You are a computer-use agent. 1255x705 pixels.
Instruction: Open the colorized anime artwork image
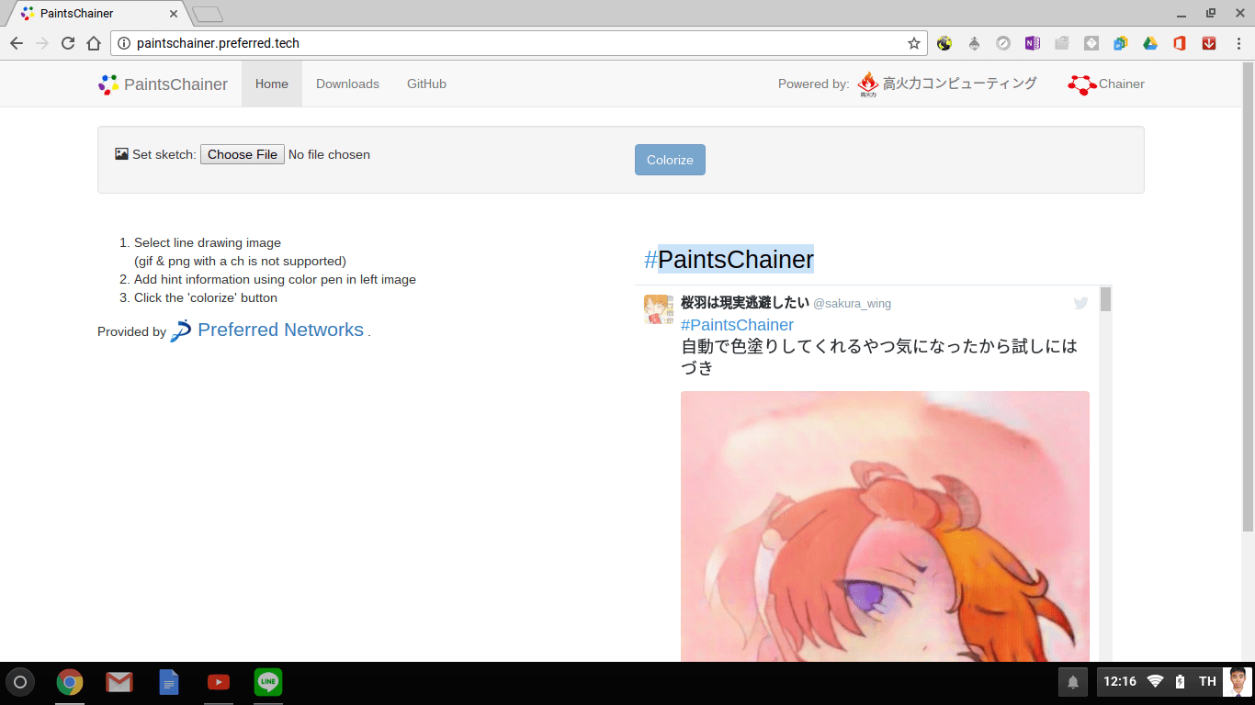(x=885, y=526)
